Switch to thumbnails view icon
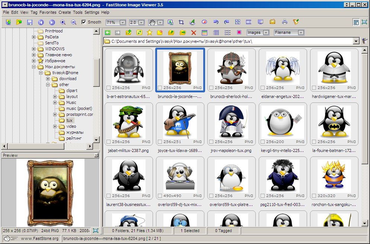 tap(205, 33)
